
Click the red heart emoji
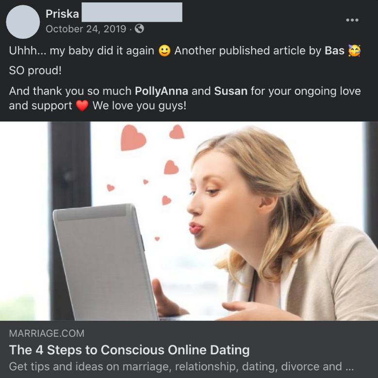tap(82, 106)
